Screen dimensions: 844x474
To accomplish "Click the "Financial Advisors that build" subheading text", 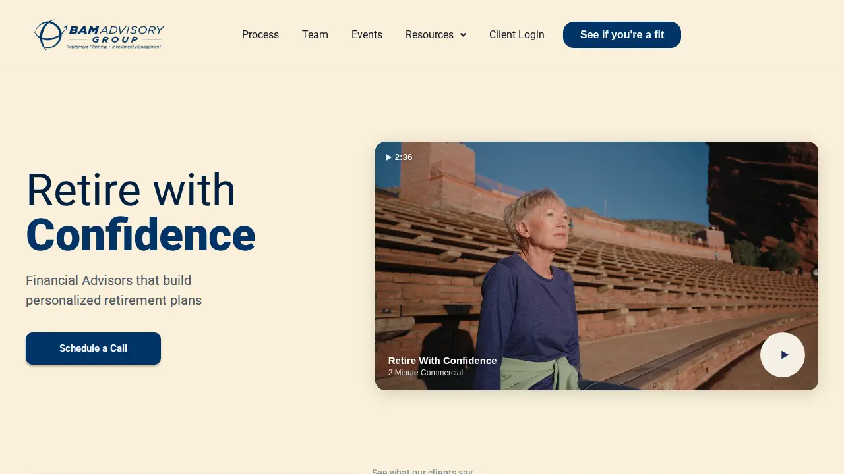I will click(x=109, y=280).
